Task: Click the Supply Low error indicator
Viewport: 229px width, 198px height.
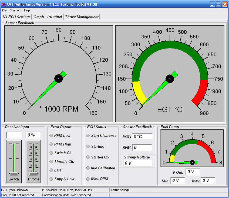Action: (x=51, y=179)
